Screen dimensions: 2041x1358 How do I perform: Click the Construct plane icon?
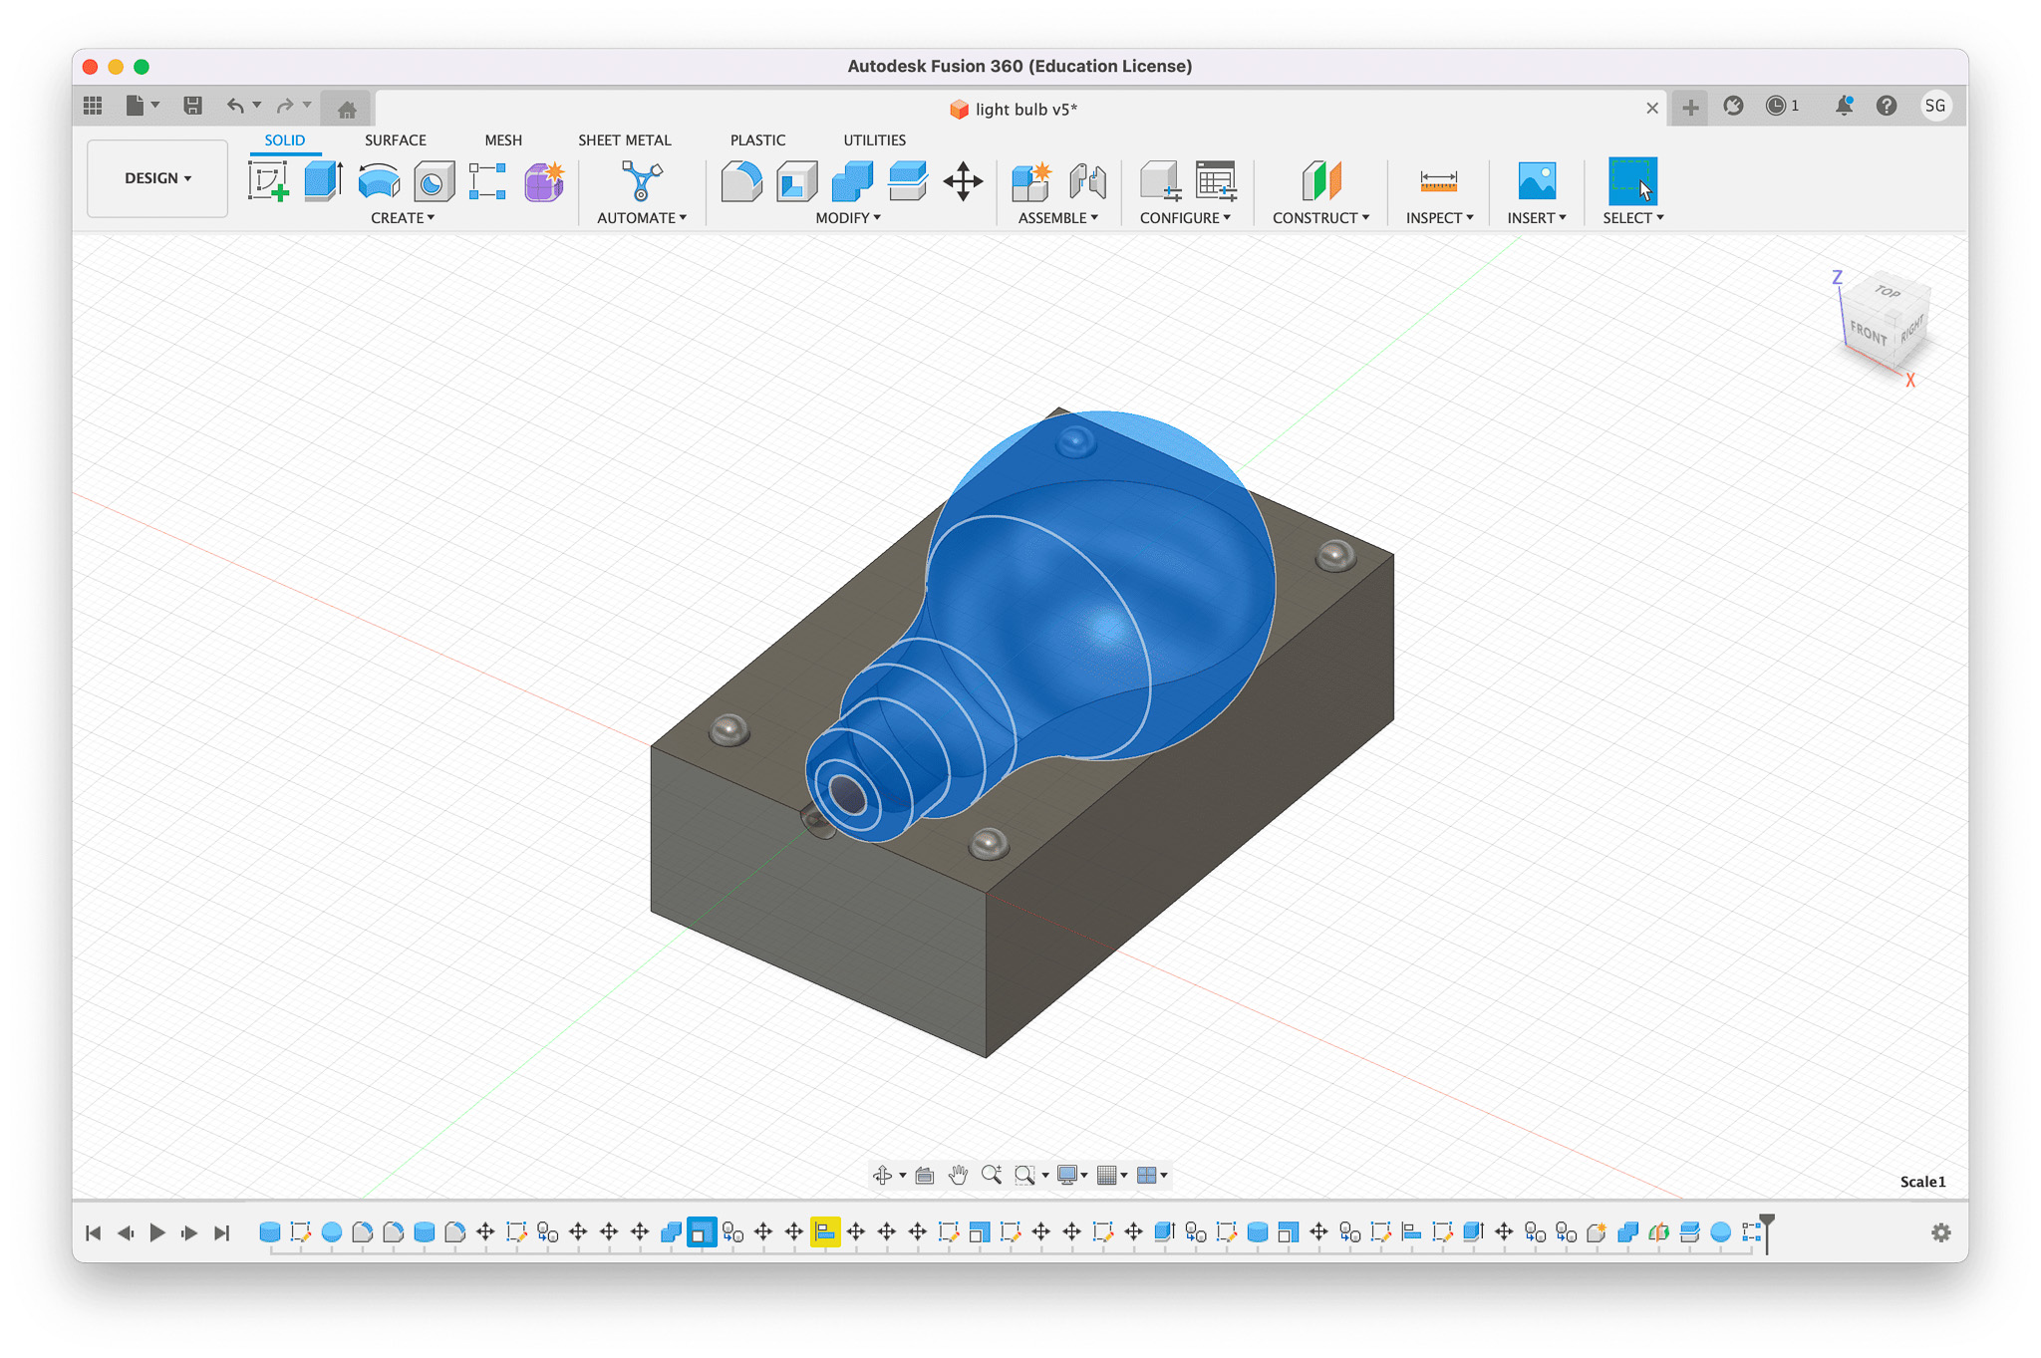click(1321, 181)
